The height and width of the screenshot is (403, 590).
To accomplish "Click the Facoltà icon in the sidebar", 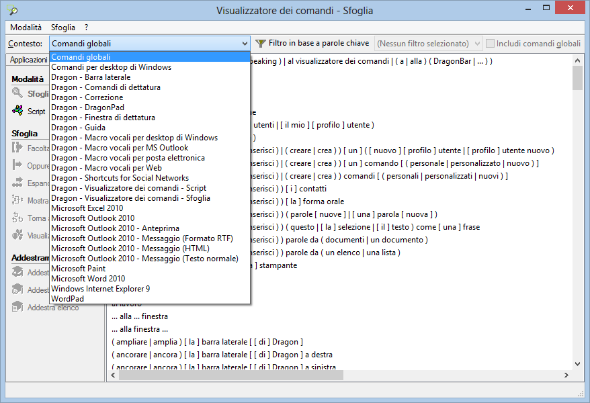I will pyautogui.click(x=17, y=147).
